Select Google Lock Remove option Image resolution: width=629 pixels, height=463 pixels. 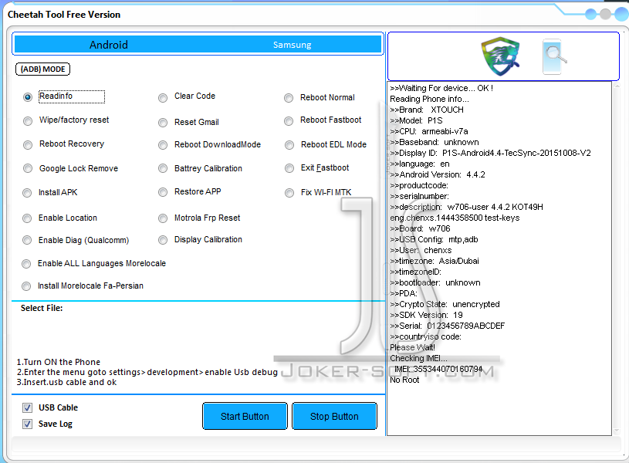tap(28, 168)
